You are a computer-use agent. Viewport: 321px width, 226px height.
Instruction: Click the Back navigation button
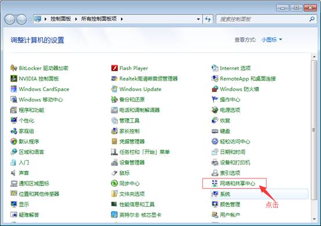pyautogui.click(x=10, y=19)
